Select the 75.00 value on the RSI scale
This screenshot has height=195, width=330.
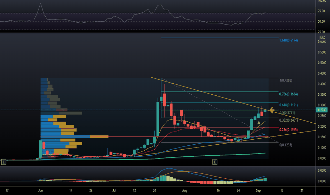point(321,11)
